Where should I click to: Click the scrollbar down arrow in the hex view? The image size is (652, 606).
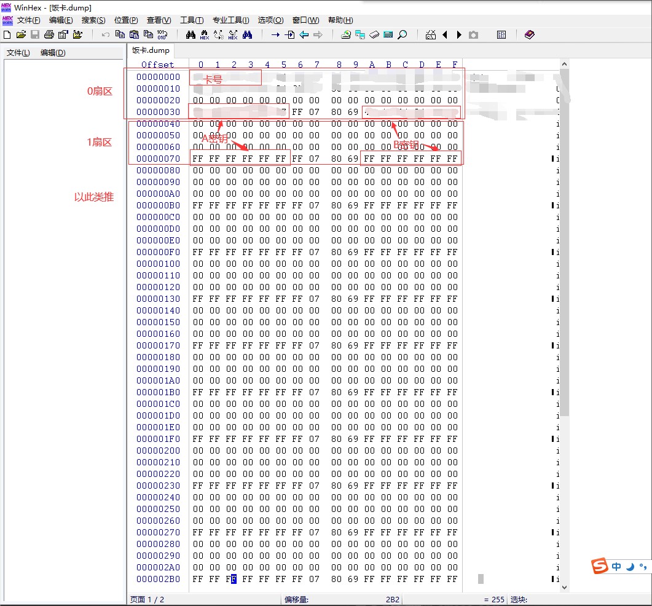(565, 587)
